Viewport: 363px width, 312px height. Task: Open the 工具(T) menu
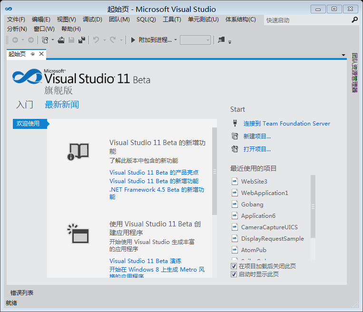click(x=172, y=19)
